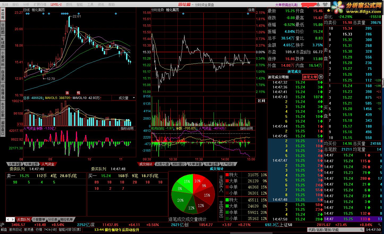The image size is (384, 234).
Task: Click the rightmost blue diamond marker on daily chart
Action: (x=116, y=13)
